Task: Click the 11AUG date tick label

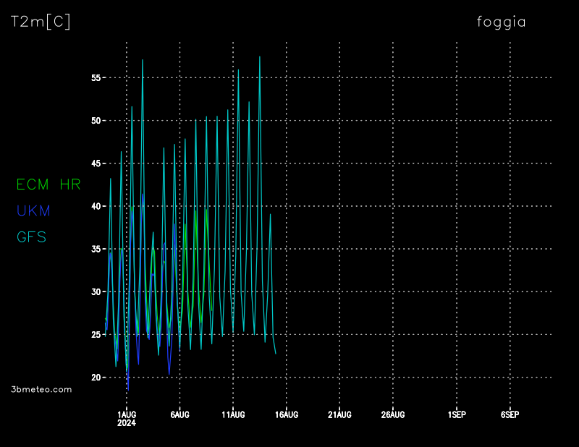Action: 233,414
